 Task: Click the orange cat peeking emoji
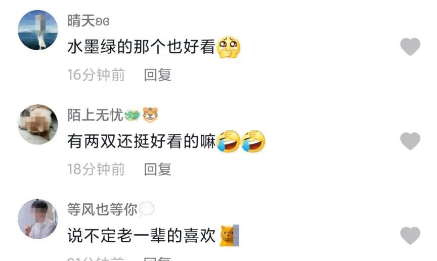229,236
